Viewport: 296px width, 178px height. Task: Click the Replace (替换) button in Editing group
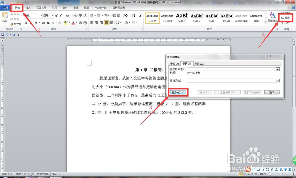[x=286, y=18]
